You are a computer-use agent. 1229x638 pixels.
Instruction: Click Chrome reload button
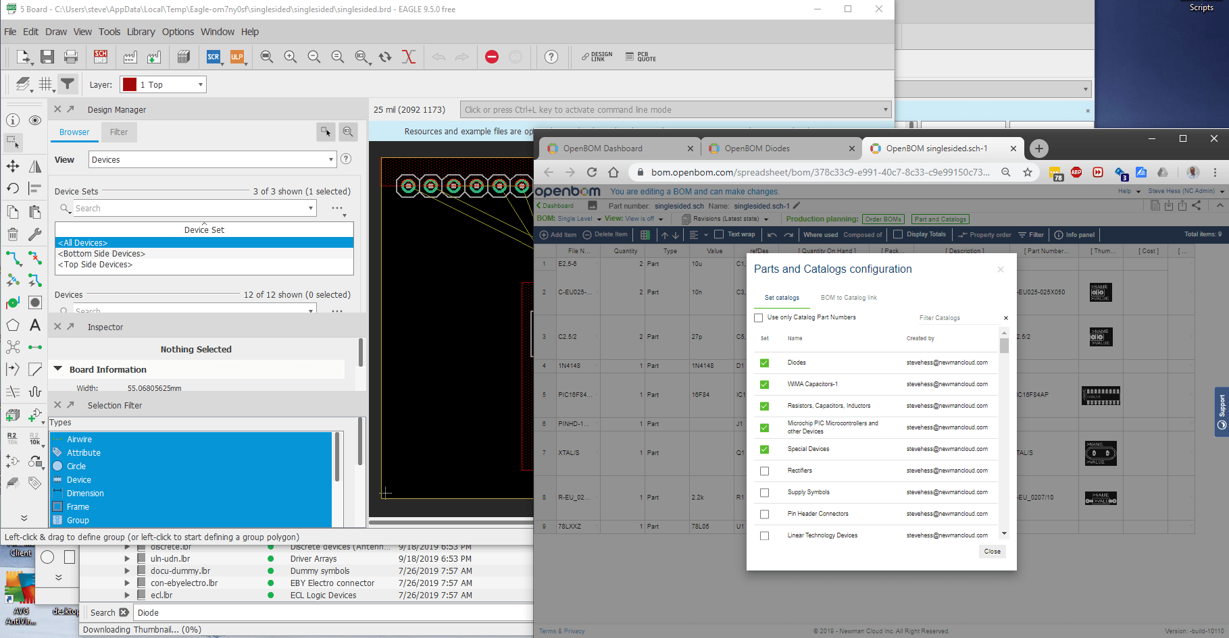click(592, 172)
